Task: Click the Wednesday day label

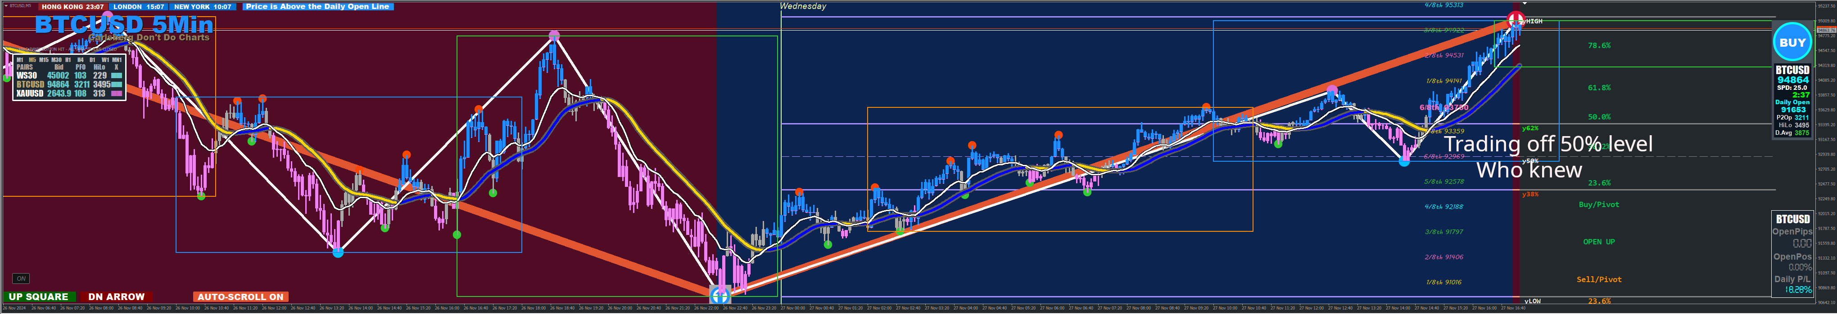Action: 803,6
